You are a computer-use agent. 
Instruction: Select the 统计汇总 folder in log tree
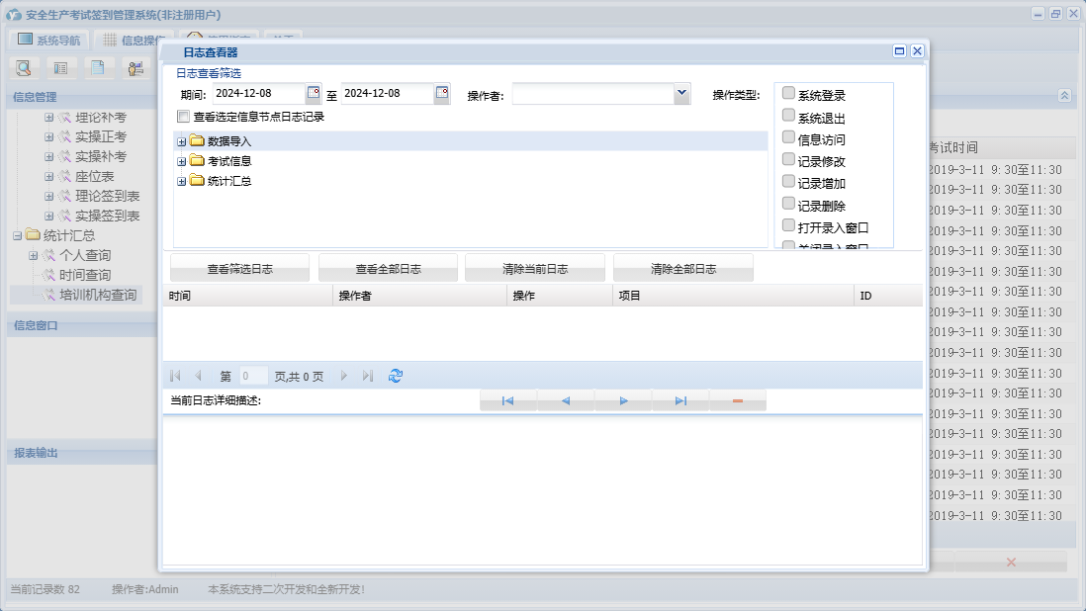(229, 181)
